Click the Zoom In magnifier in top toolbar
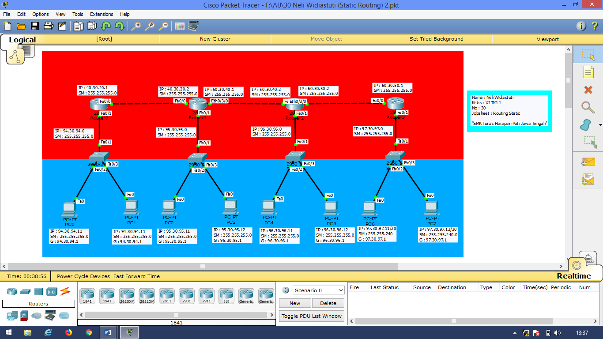 pos(137,26)
